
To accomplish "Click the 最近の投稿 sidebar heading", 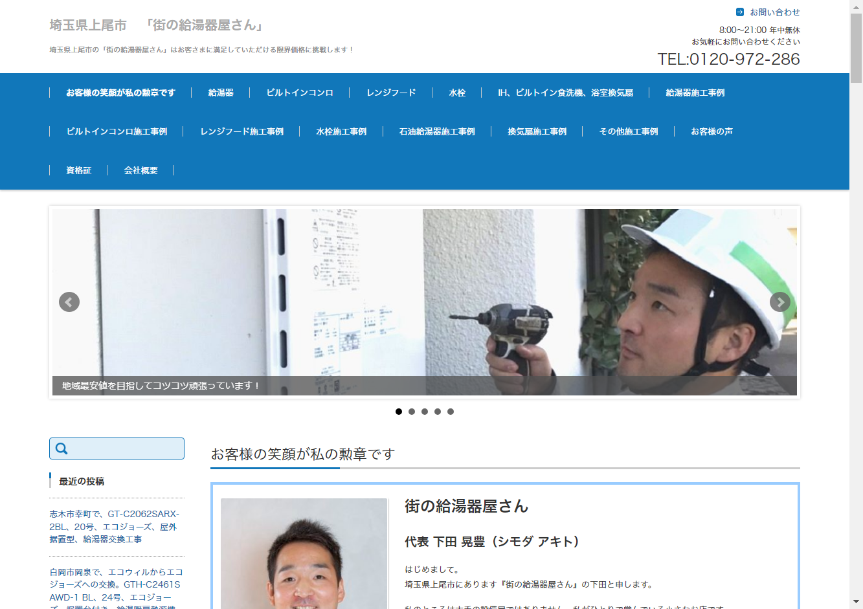I will pyautogui.click(x=82, y=481).
